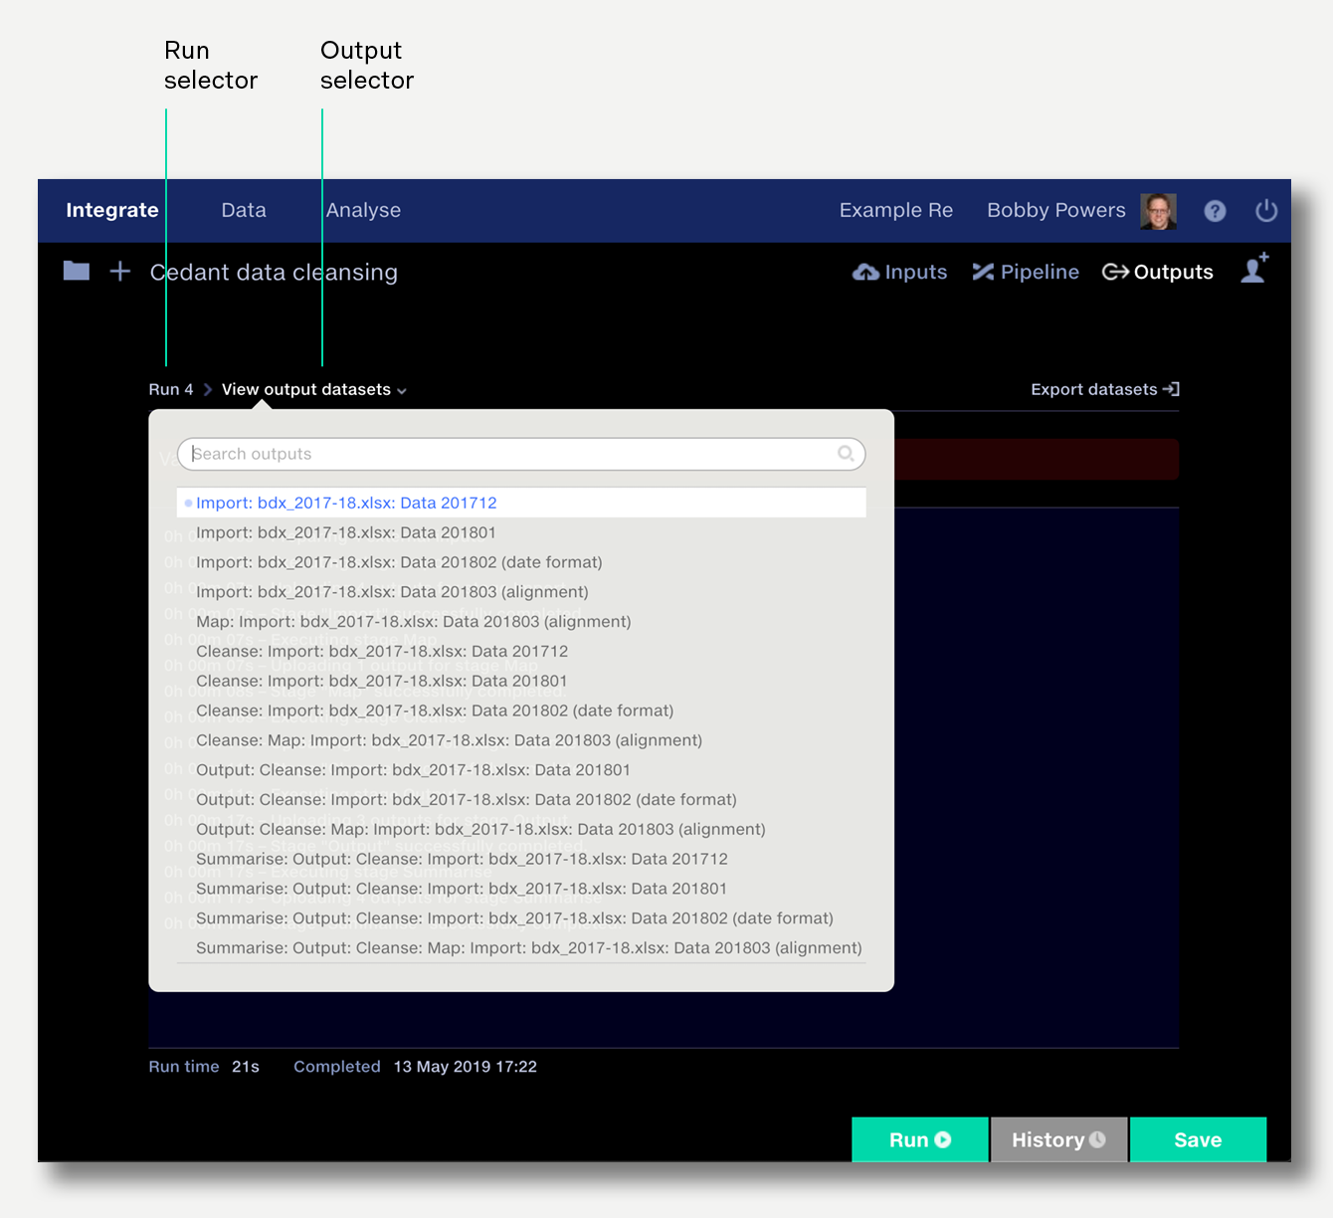The image size is (1333, 1218).
Task: Open the help question mark icon
Action: point(1215,211)
